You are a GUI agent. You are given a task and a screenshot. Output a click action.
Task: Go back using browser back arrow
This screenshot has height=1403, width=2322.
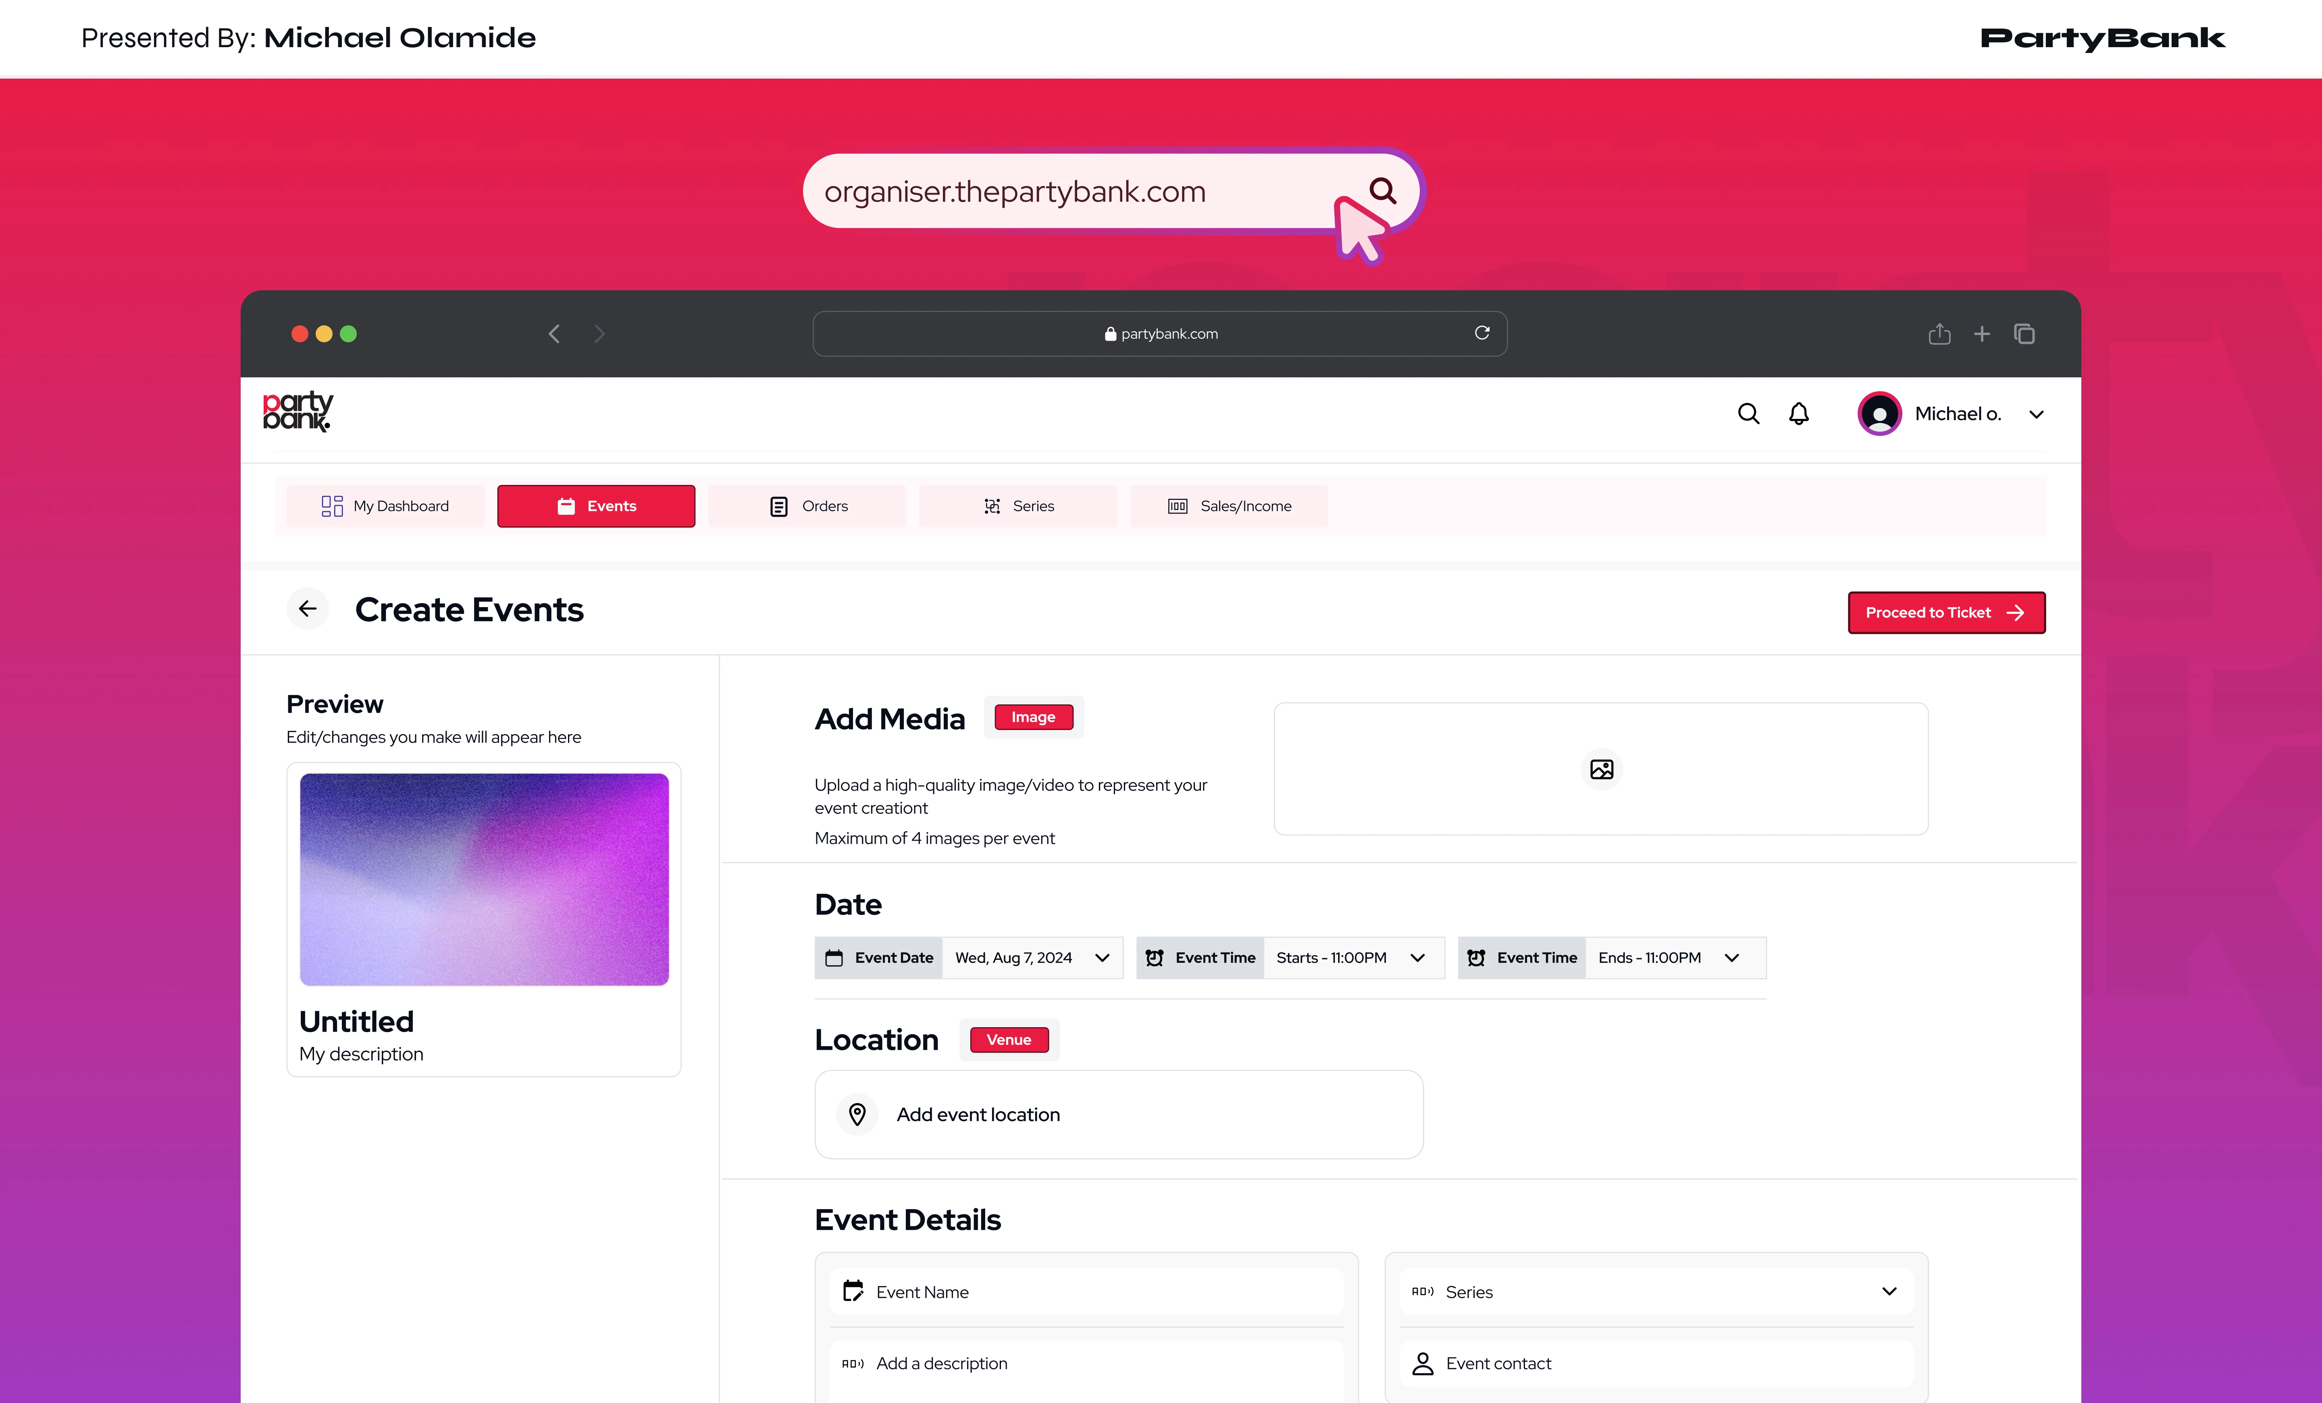click(x=554, y=333)
